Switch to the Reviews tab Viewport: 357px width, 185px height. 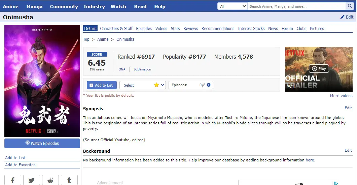(190, 29)
